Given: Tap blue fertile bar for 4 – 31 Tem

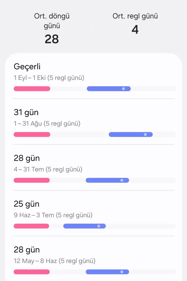Looking at the screenshot, I should (103, 180).
